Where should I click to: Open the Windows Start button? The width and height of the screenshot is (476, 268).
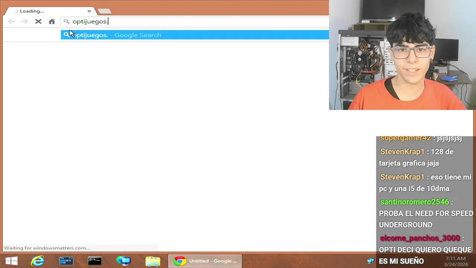12,261
